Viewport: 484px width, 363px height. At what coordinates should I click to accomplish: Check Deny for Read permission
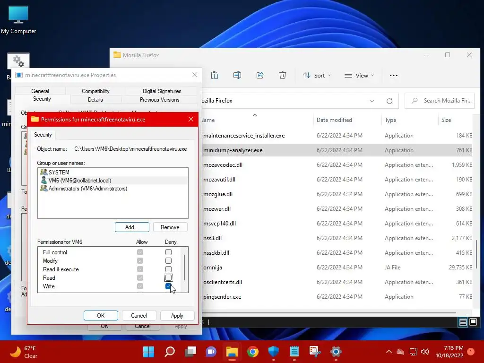tap(168, 278)
